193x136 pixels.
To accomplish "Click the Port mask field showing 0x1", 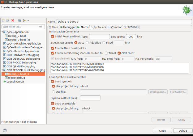I will [x=163, y=59].
